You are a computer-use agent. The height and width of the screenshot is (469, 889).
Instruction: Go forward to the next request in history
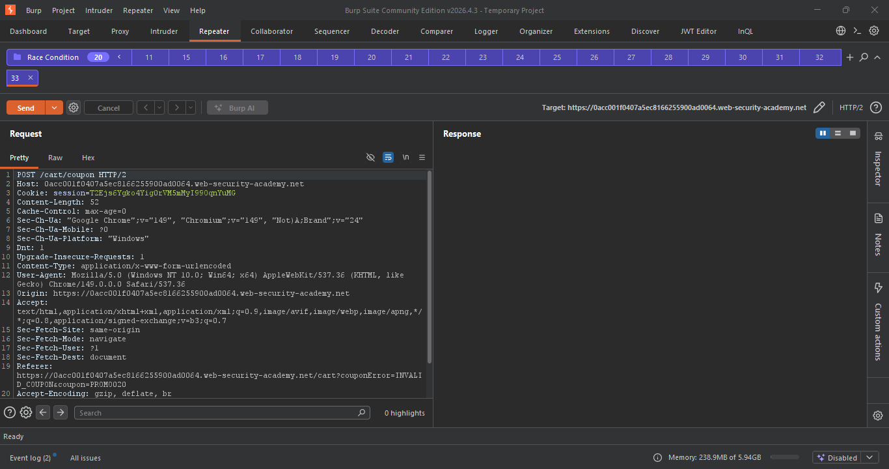pyautogui.click(x=176, y=107)
